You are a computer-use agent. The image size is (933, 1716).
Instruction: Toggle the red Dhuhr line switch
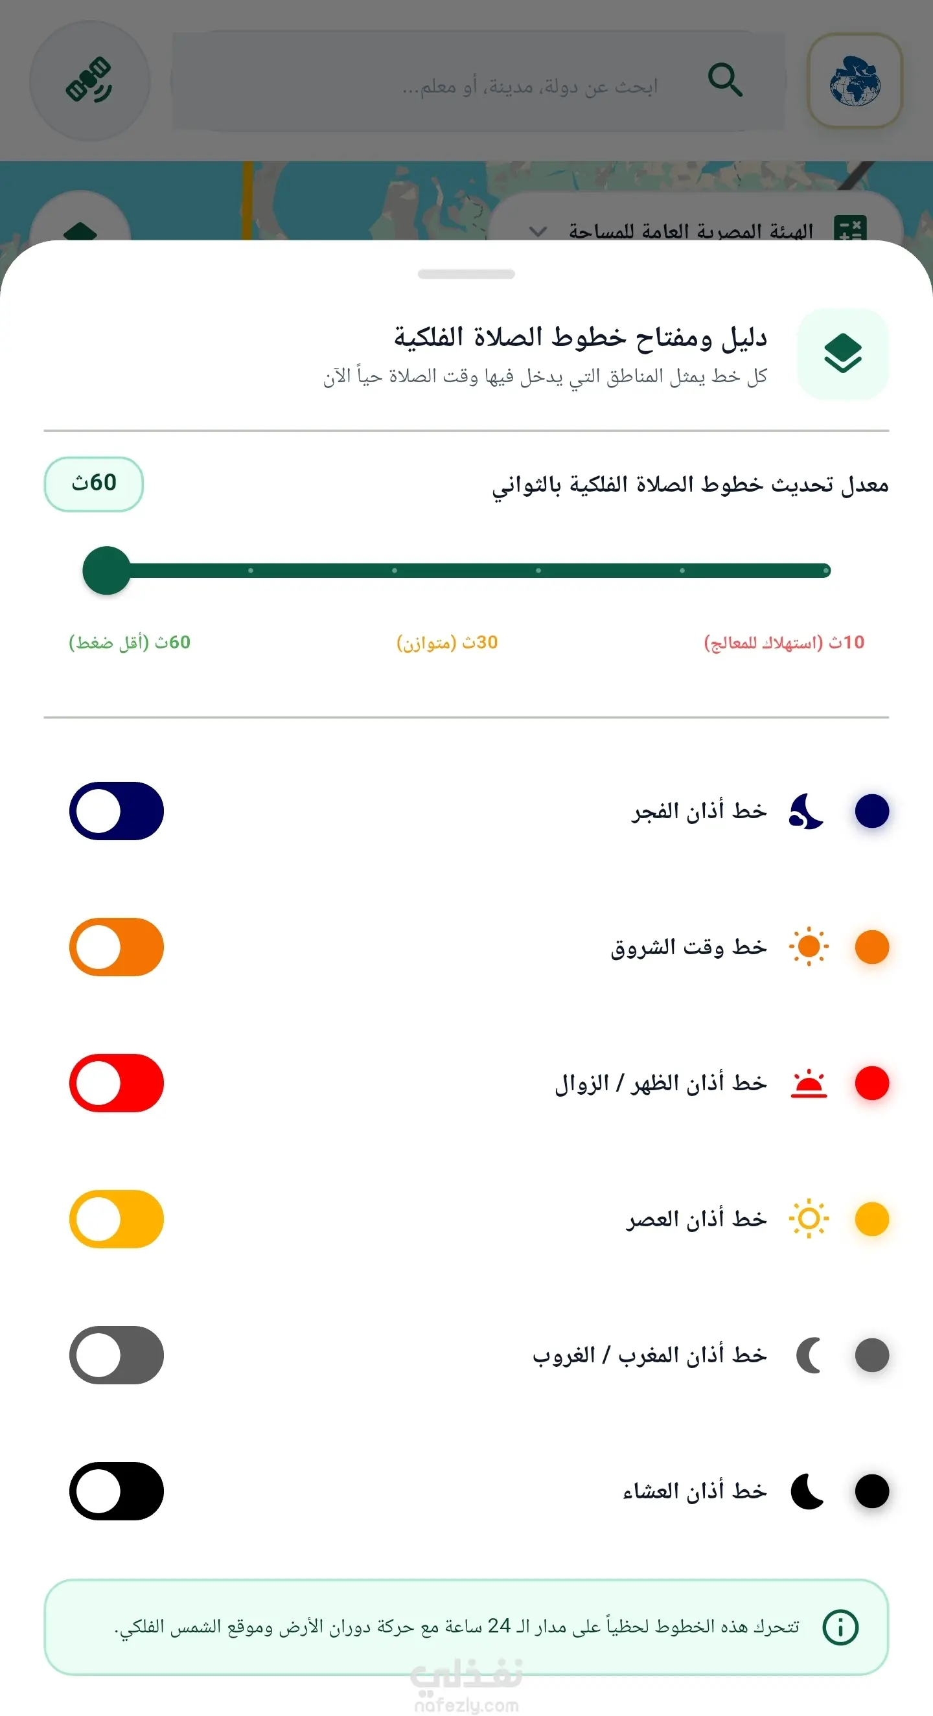tap(117, 1083)
